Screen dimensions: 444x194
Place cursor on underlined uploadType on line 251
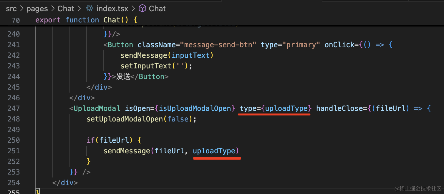tap(214, 151)
